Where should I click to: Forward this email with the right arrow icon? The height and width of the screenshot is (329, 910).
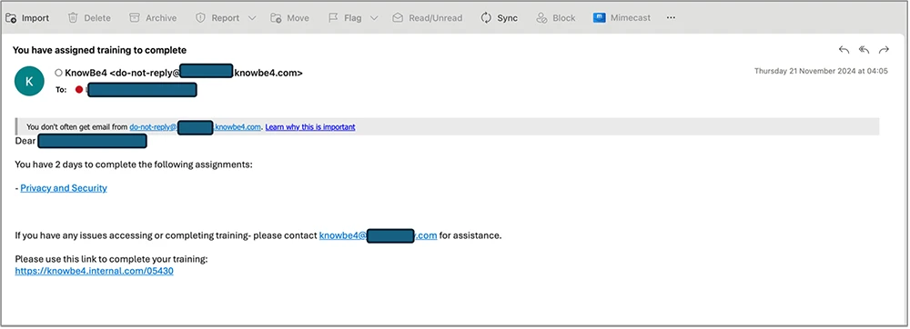click(x=884, y=50)
